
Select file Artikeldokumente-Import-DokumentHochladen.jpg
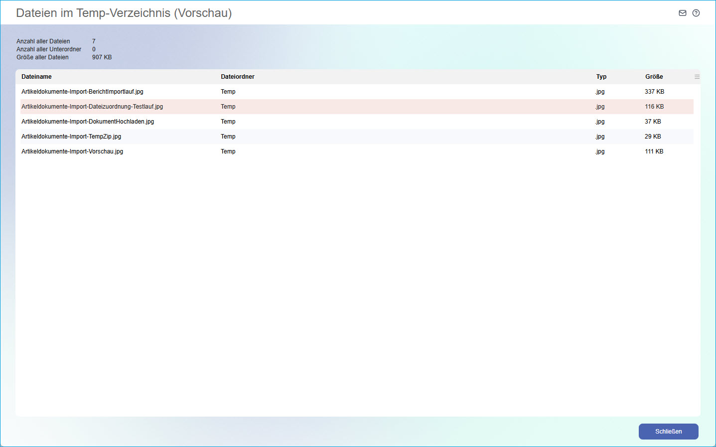(88, 122)
